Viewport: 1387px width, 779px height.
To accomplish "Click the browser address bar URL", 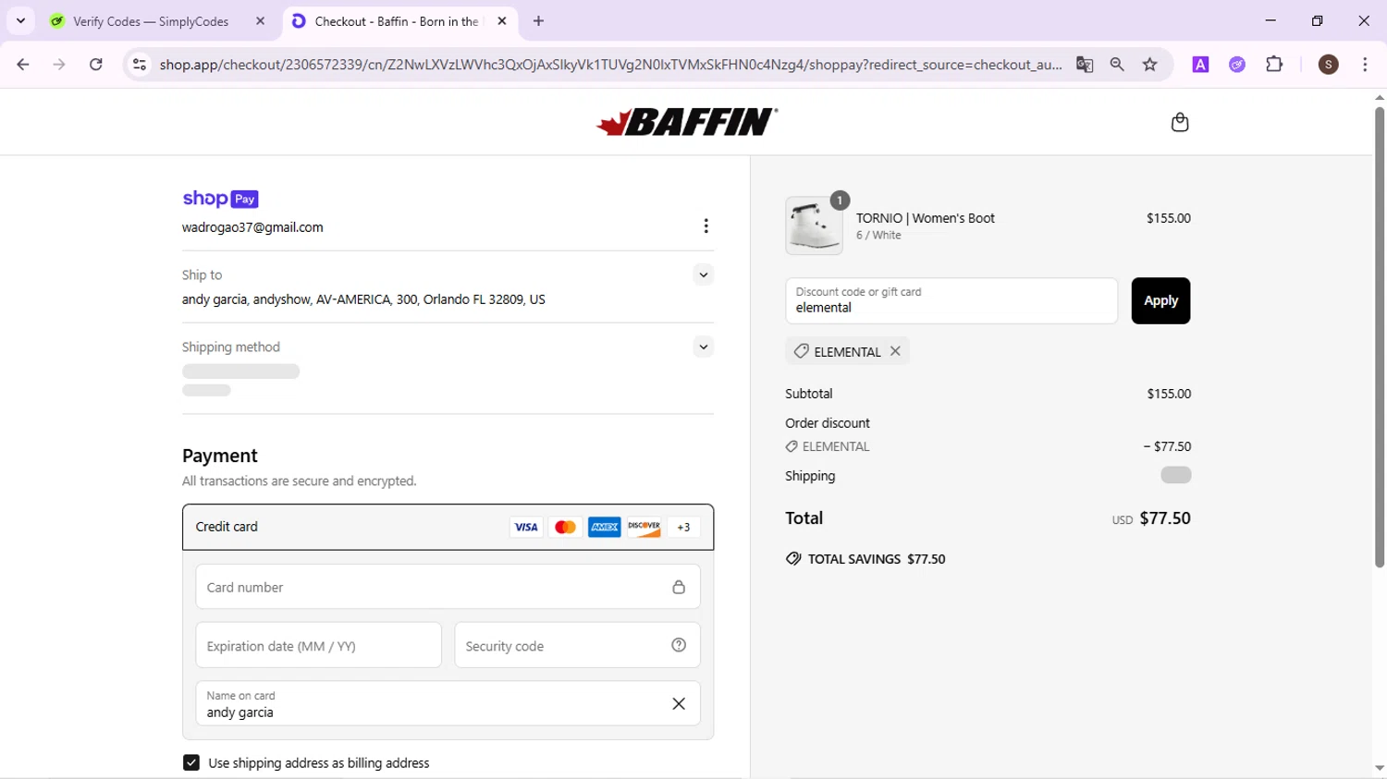I will pyautogui.click(x=610, y=65).
